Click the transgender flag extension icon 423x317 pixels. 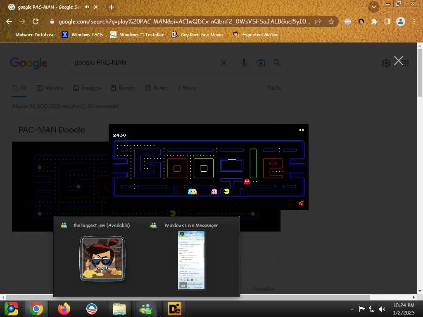tap(347, 21)
